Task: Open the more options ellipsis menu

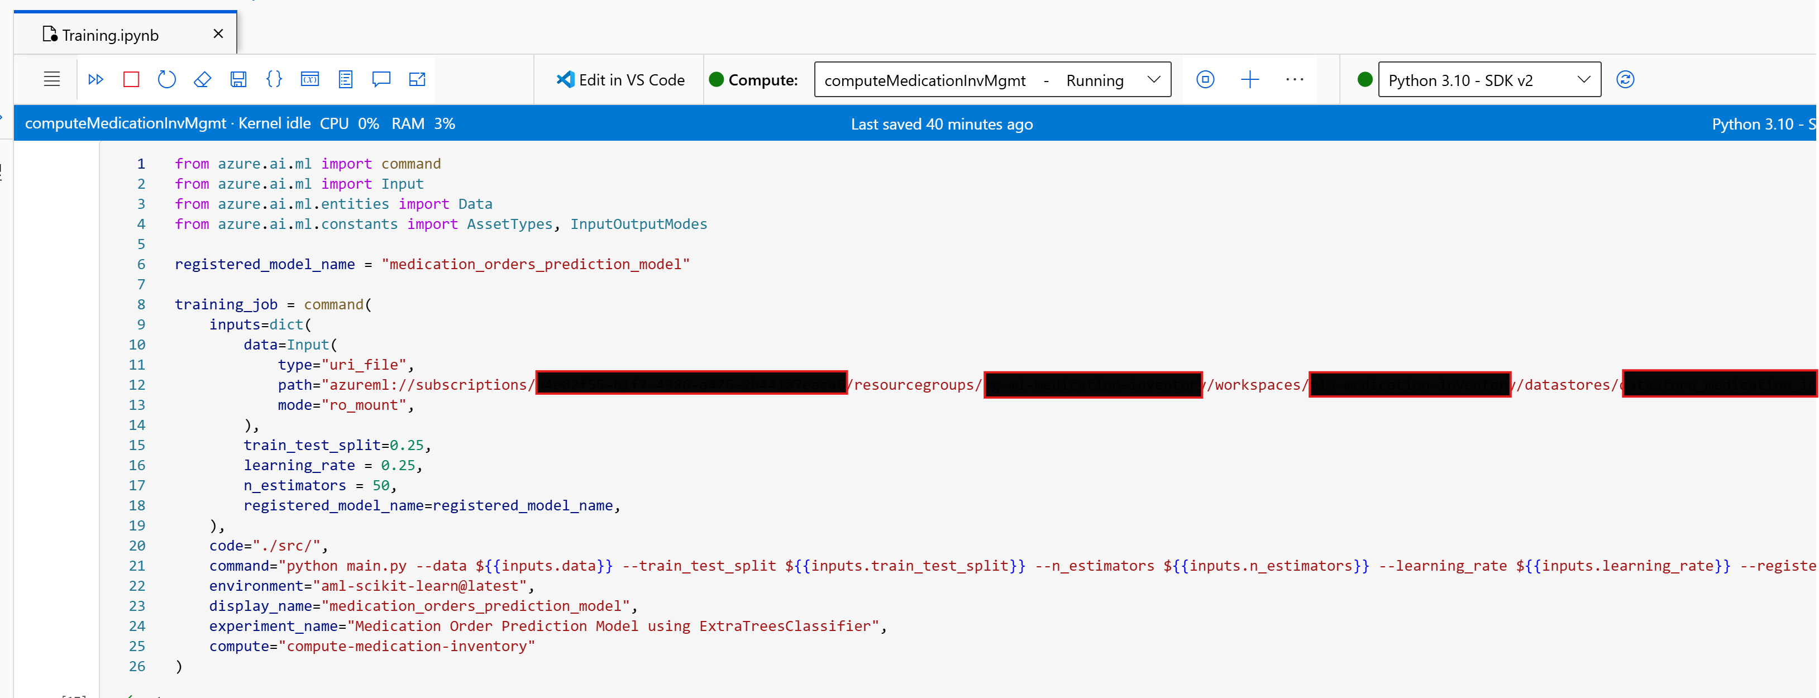Action: (1295, 79)
